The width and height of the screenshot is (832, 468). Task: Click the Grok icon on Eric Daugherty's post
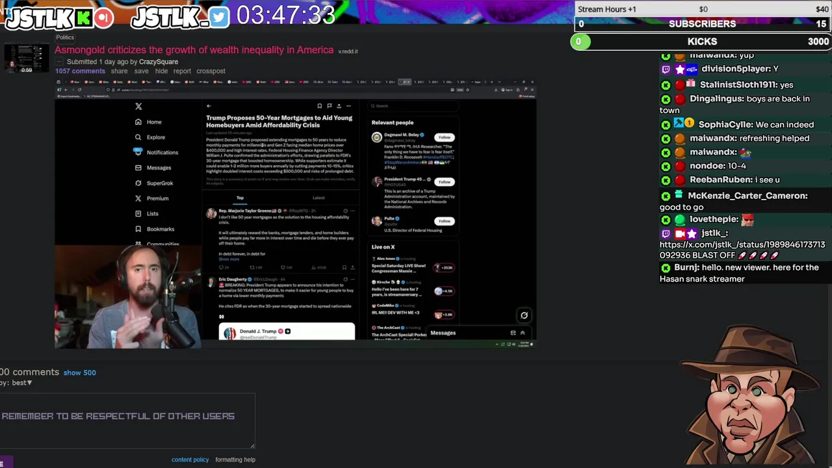coord(345,279)
